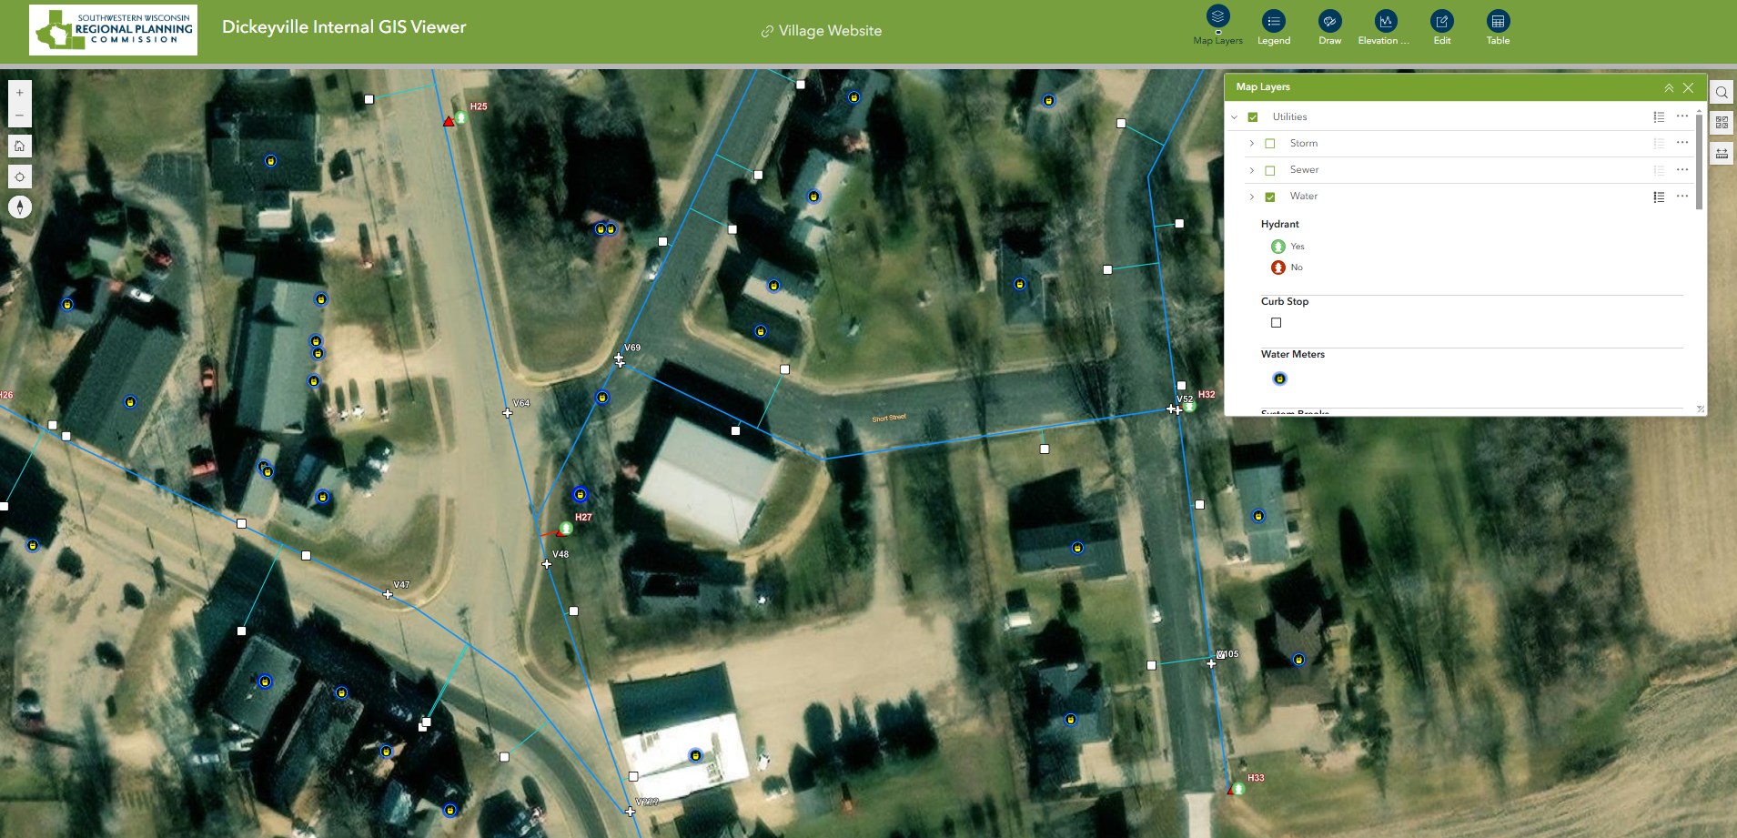Zoom in on the map
Screen dimensions: 1737x838
[20, 93]
